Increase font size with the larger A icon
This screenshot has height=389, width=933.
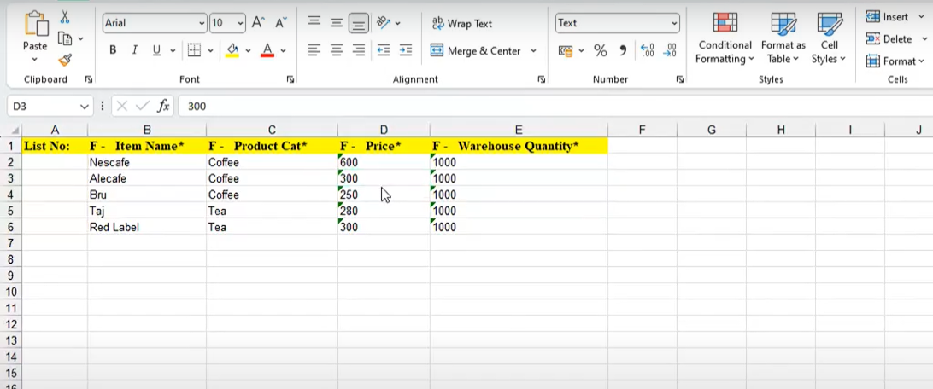tap(258, 24)
